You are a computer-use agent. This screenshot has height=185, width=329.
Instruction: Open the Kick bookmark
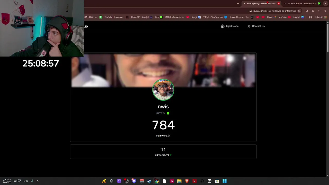click(x=159, y=17)
